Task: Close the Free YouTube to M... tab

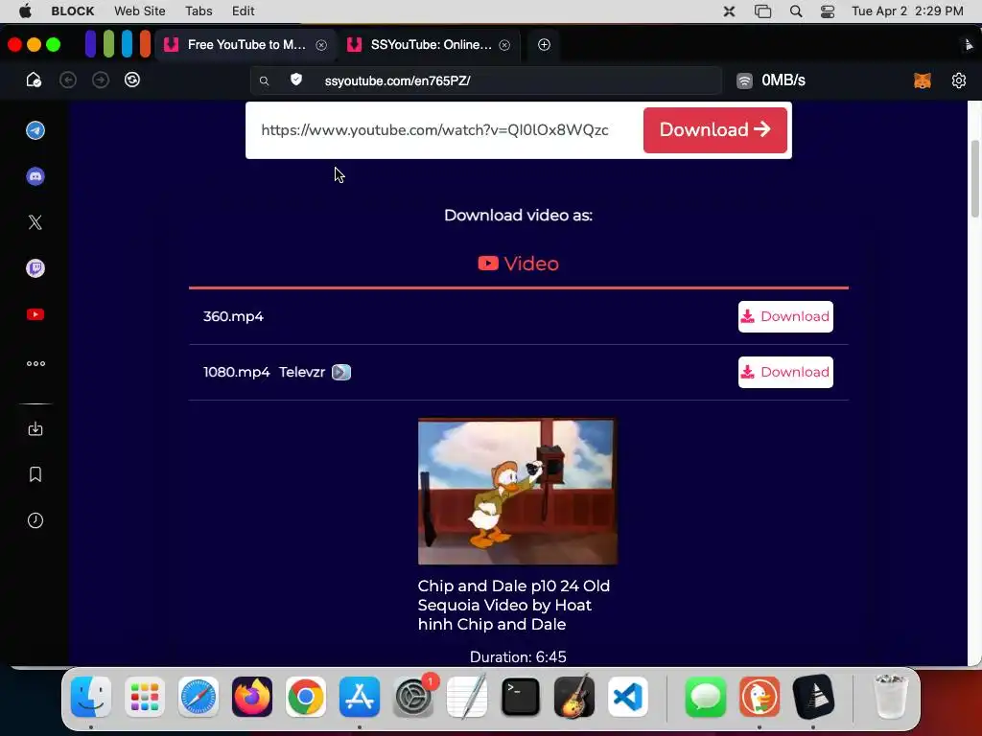Action: (x=321, y=45)
